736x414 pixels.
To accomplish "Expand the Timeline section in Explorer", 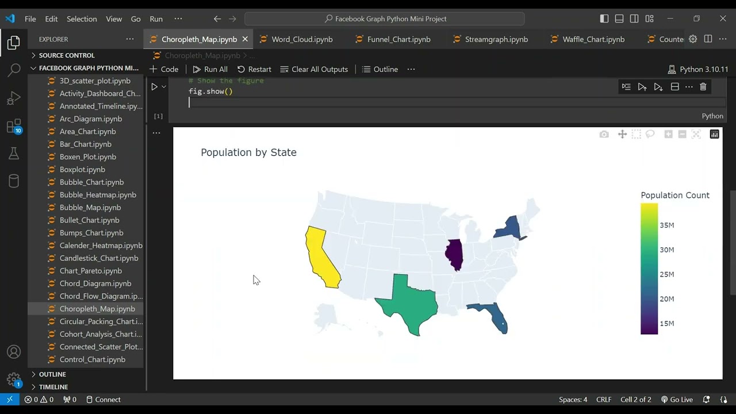I will click(87, 387).
